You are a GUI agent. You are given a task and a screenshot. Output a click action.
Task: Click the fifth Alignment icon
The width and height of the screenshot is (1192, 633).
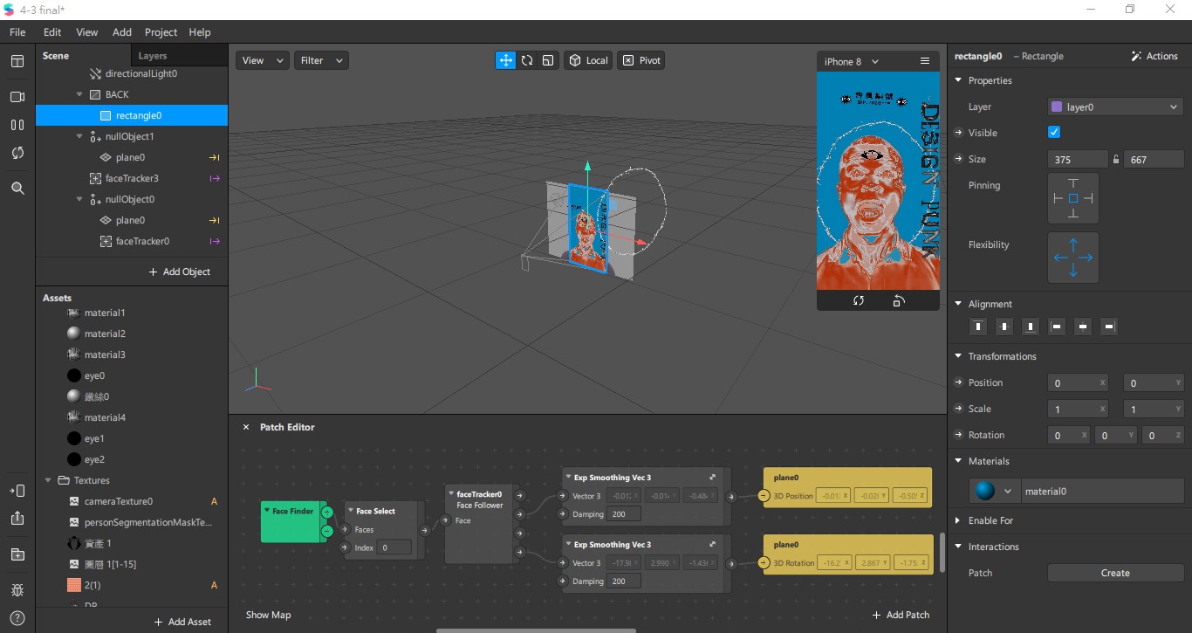(x=1083, y=327)
